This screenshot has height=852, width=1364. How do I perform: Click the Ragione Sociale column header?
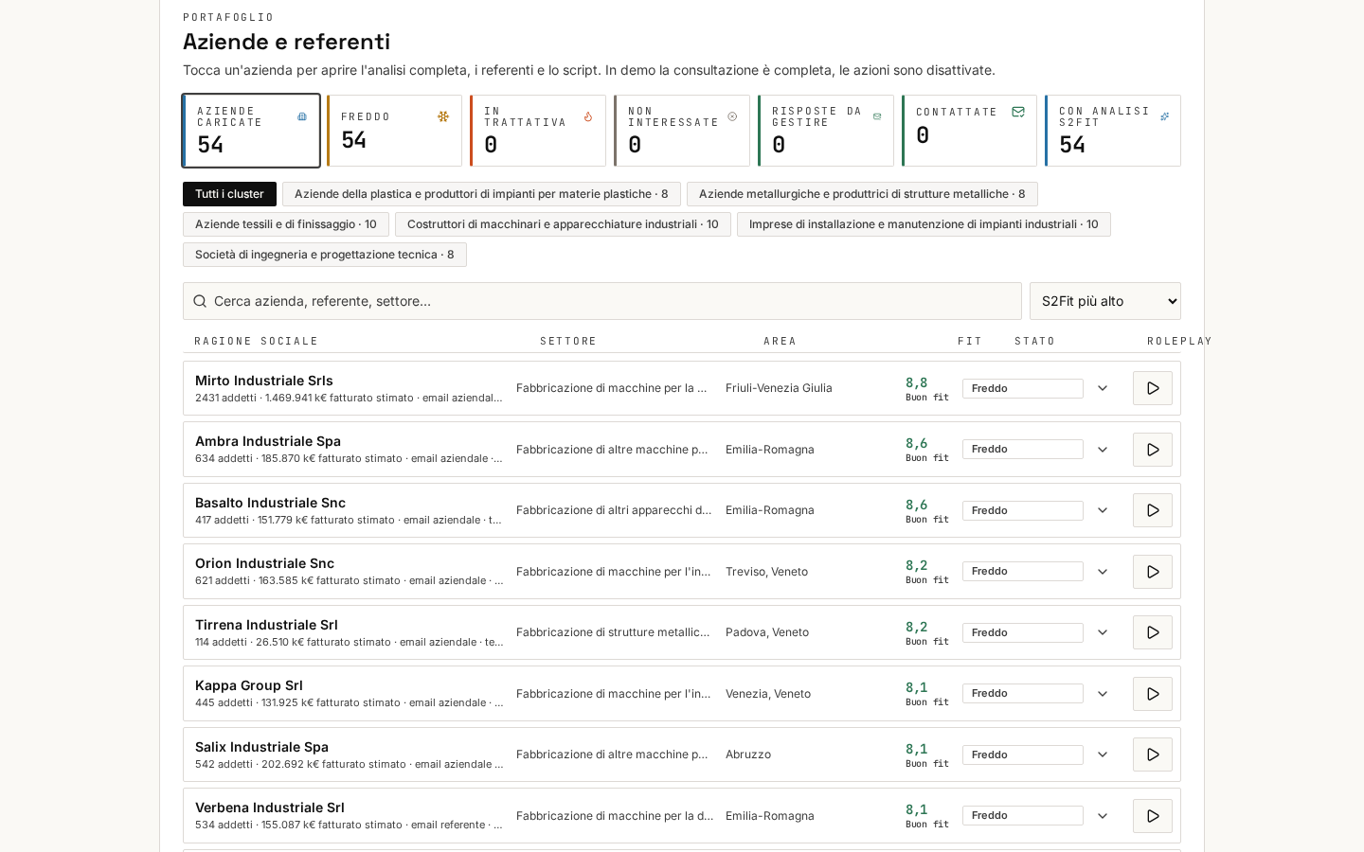tap(257, 341)
